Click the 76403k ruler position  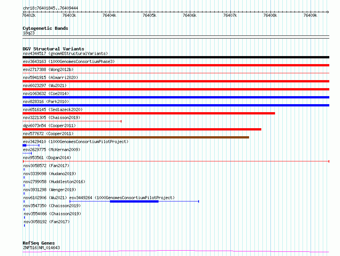[70, 15]
